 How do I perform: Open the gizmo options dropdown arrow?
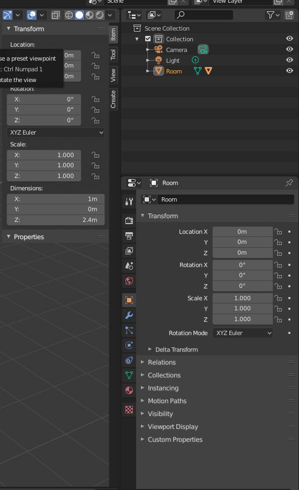(x=18, y=15)
